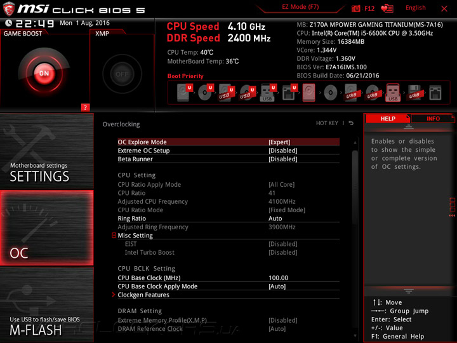This screenshot has width=457, height=343.
Task: Select the last legacy network boot icon
Action: pyautogui.click(x=435, y=93)
